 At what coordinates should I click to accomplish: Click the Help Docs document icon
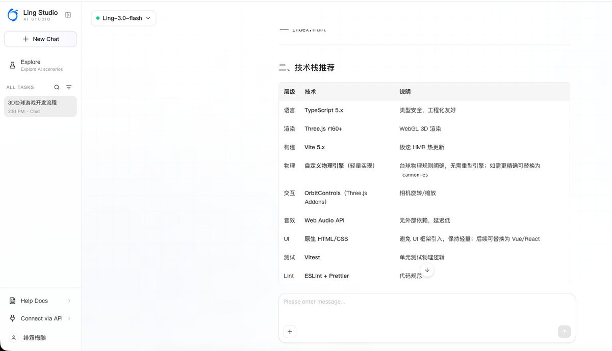(13, 301)
